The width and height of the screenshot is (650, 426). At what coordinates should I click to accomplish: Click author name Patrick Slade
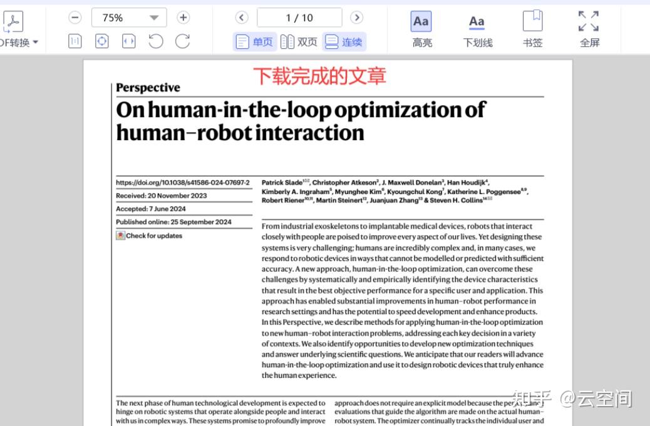(x=282, y=183)
